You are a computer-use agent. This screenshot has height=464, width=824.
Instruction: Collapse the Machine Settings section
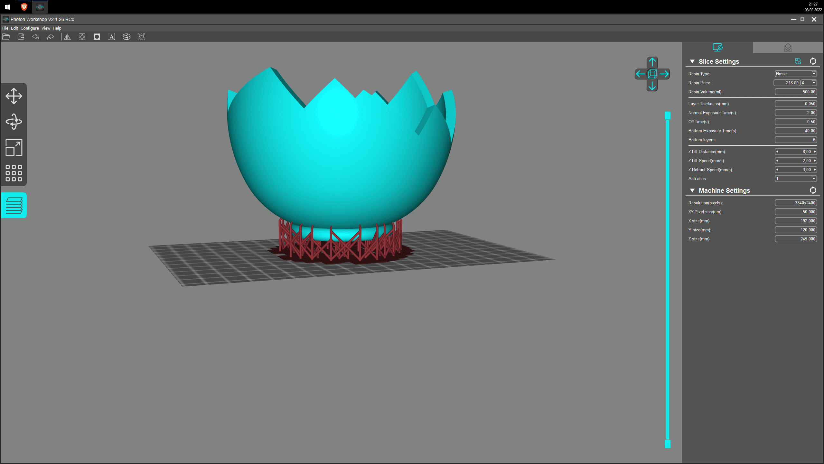692,190
